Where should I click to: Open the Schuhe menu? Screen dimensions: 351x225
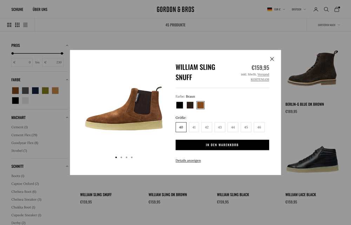point(17,9)
